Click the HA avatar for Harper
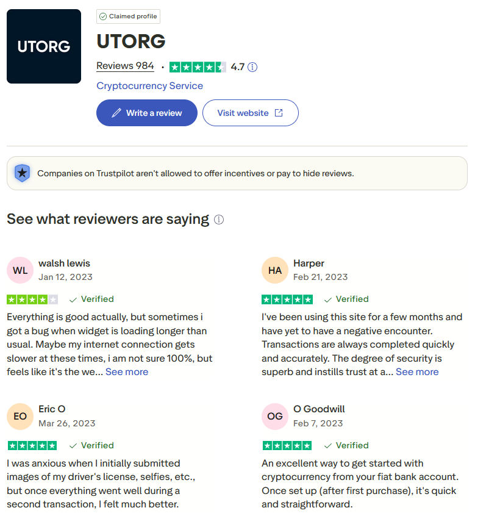Image resolution: width=489 pixels, height=530 pixels. (275, 270)
